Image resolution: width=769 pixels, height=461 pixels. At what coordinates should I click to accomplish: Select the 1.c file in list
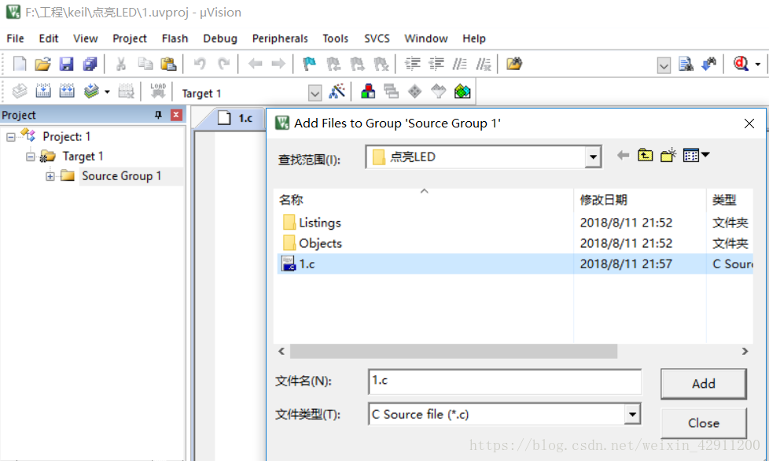515,264
